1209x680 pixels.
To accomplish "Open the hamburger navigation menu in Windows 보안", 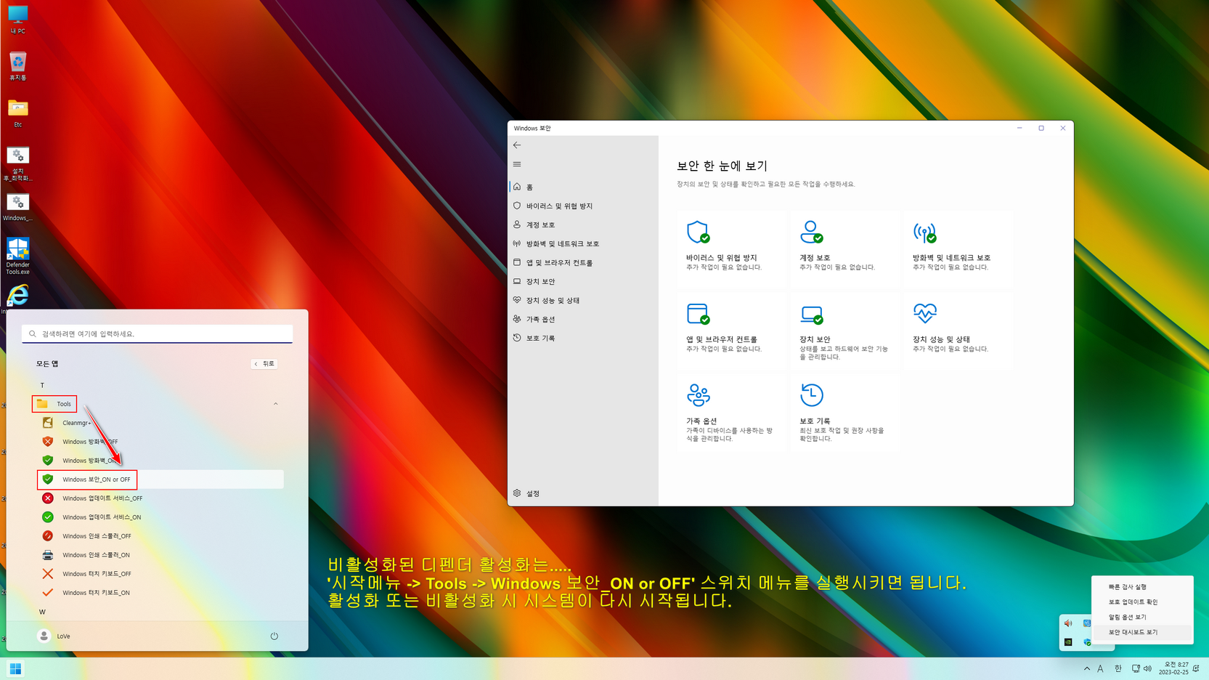I will [x=517, y=164].
